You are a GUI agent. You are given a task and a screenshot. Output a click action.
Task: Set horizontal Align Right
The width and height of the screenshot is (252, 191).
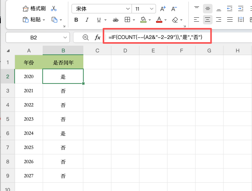[219, 20]
